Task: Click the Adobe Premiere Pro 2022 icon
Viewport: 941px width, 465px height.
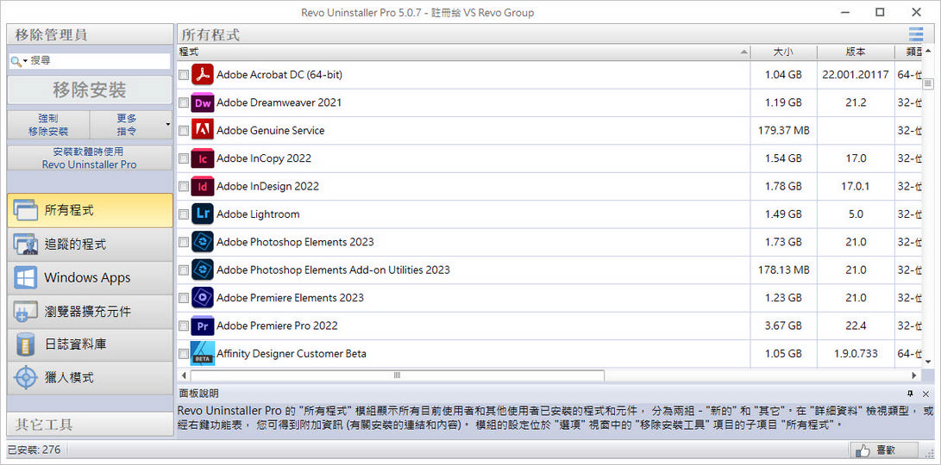Action: [x=202, y=325]
